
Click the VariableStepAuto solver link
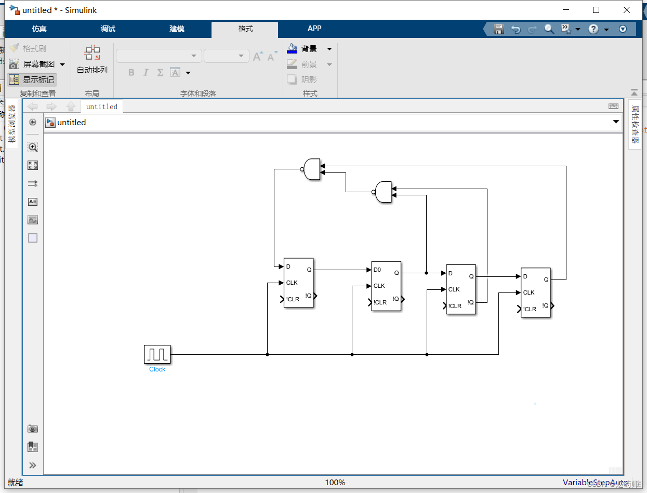[x=596, y=483]
